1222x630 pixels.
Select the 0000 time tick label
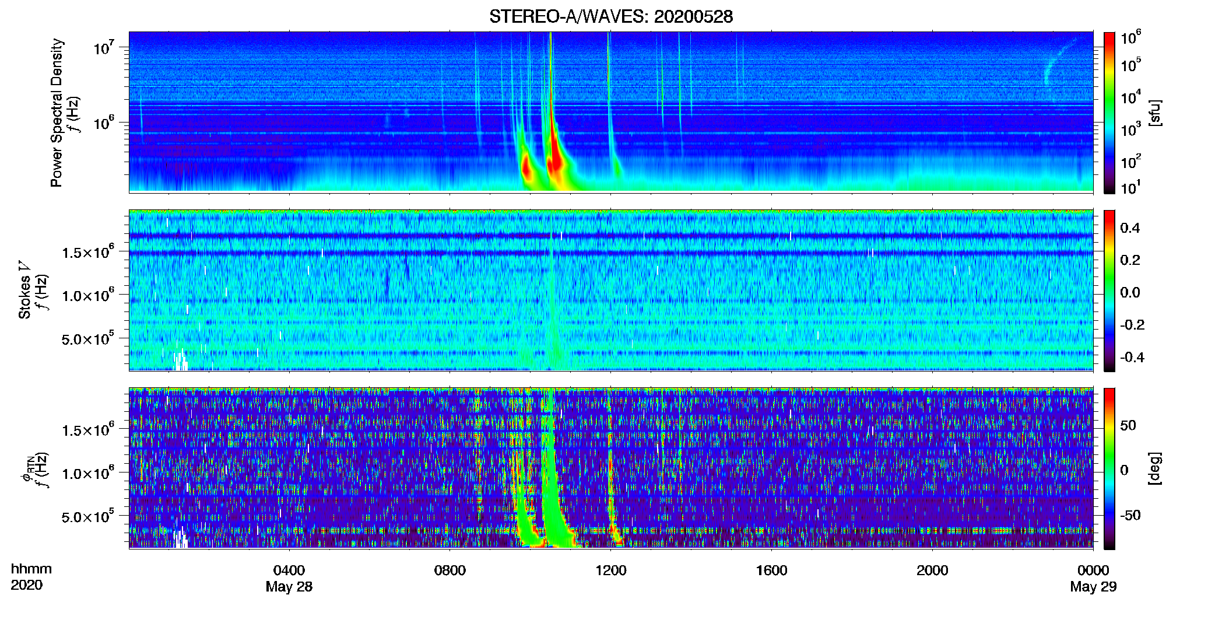(1093, 570)
